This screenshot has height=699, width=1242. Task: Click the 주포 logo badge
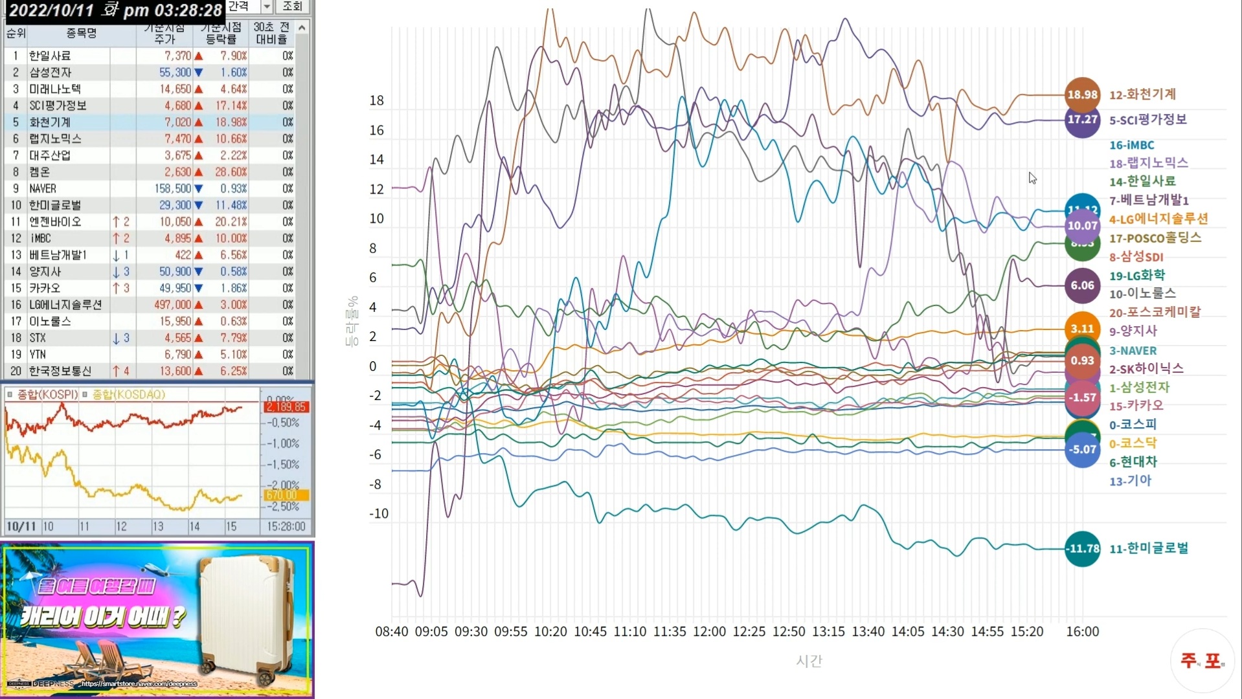(1202, 660)
